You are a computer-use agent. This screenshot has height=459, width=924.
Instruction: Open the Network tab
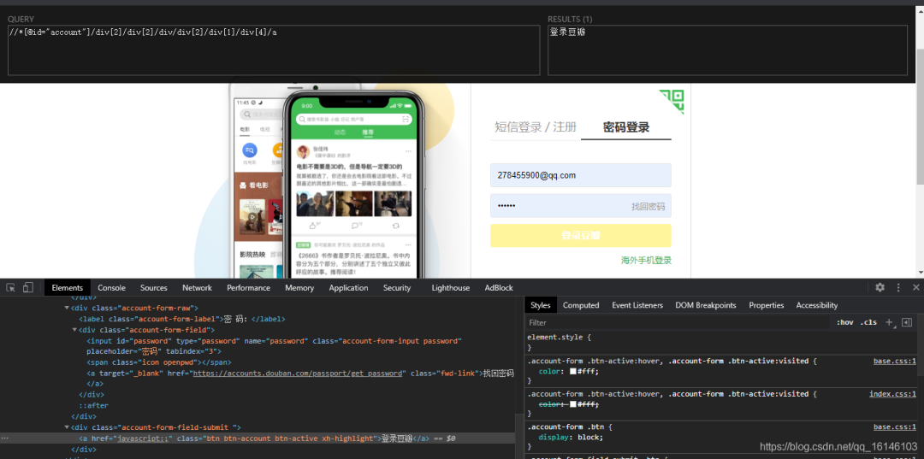pos(197,288)
